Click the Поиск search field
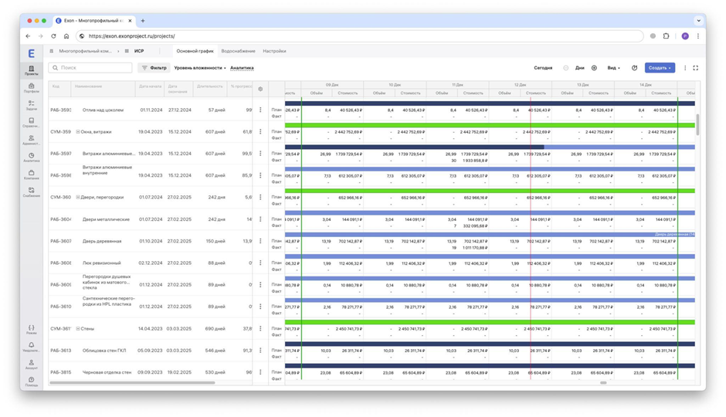 click(x=91, y=68)
